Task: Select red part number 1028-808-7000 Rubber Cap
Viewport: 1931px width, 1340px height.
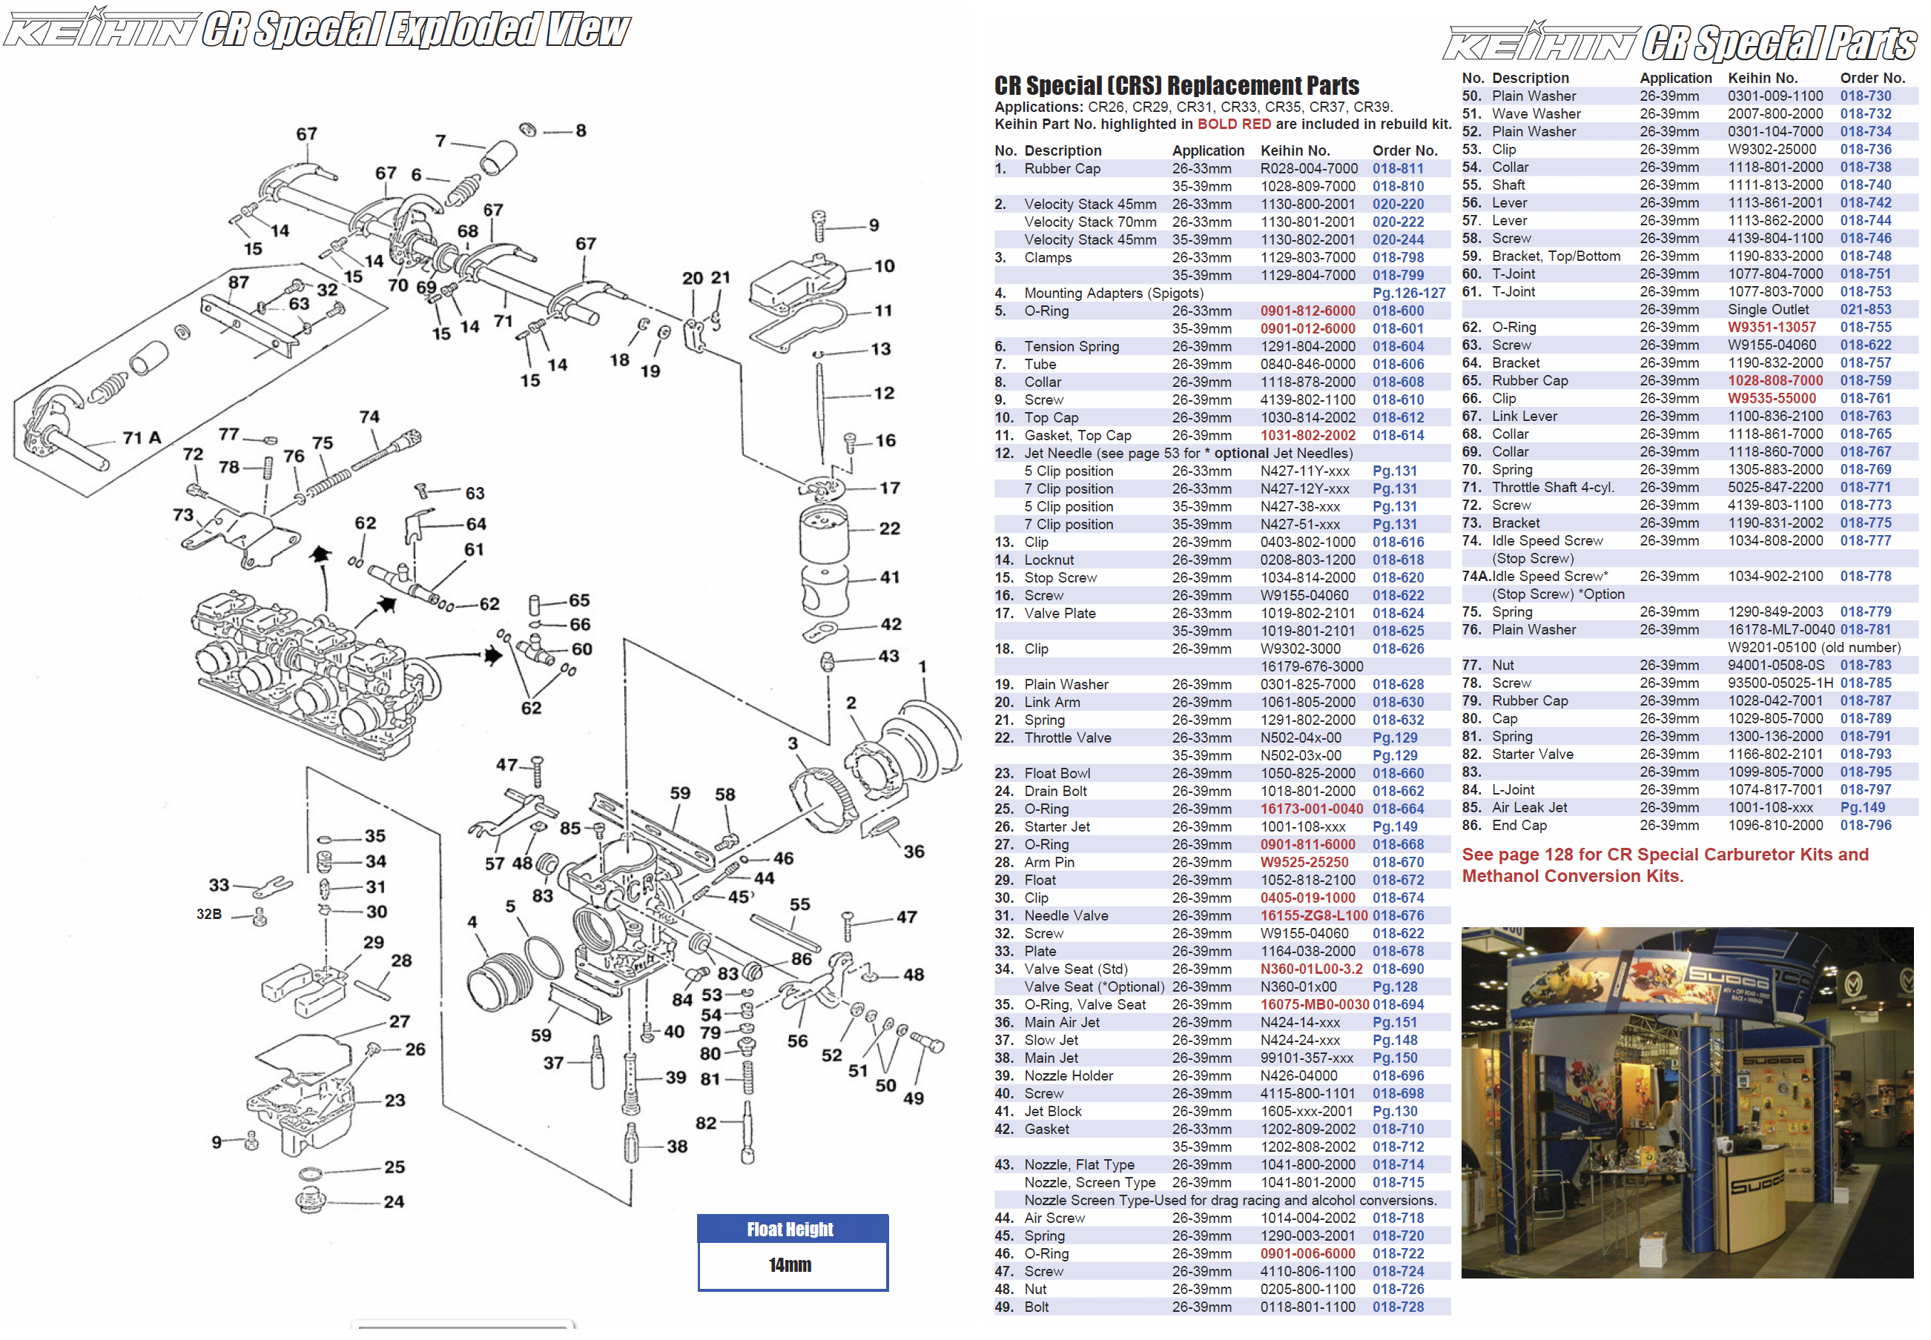Action: [1775, 381]
